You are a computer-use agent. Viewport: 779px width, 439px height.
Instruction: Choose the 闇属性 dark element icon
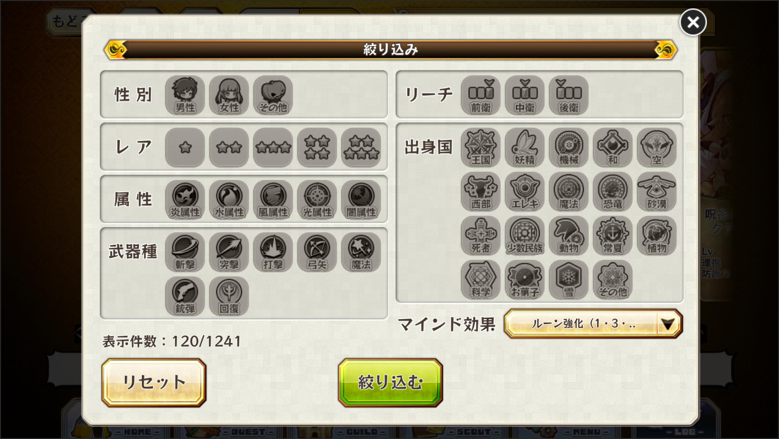[361, 200]
